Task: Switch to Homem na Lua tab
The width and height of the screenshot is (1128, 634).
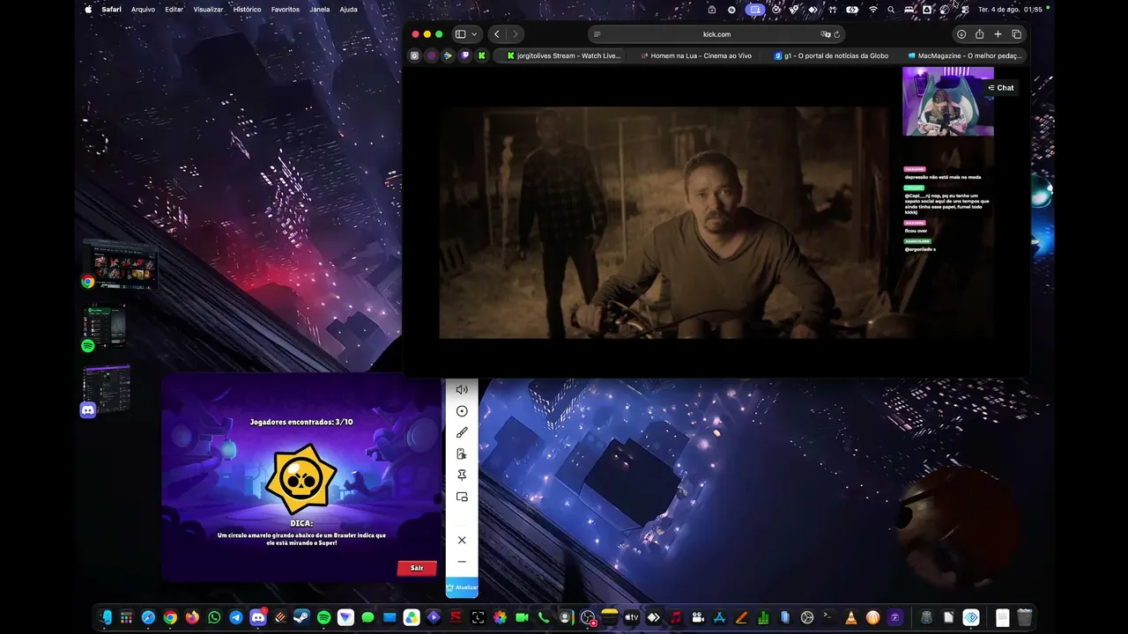Action: (x=696, y=55)
